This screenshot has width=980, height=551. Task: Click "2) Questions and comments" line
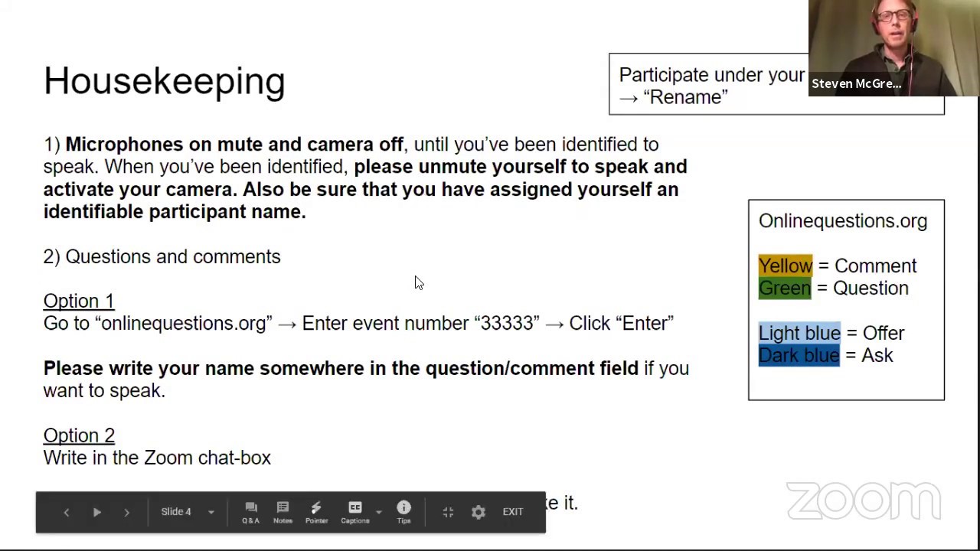(162, 256)
